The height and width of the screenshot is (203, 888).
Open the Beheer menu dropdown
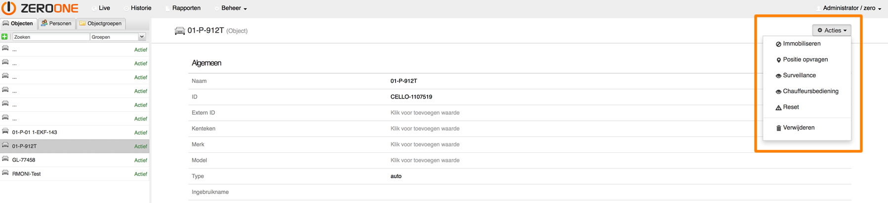click(234, 8)
